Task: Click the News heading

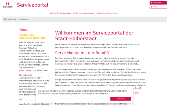Action: coord(24,30)
